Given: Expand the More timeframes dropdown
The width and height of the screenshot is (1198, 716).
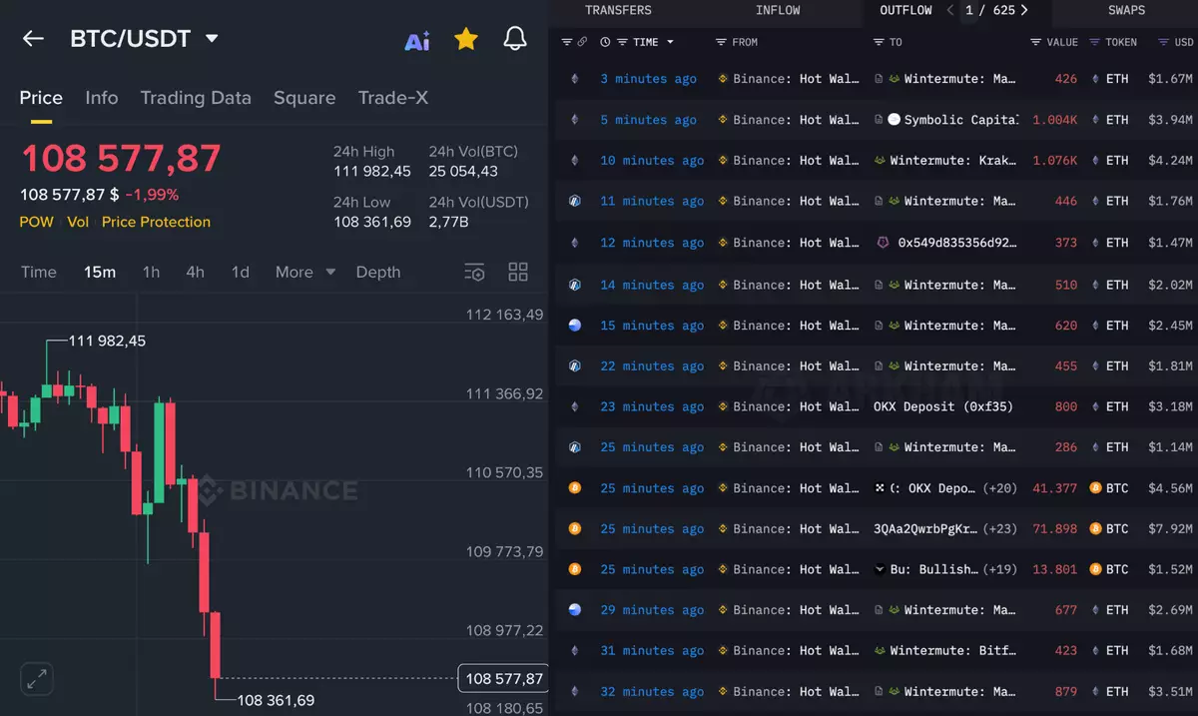Looking at the screenshot, I should coord(305,272).
